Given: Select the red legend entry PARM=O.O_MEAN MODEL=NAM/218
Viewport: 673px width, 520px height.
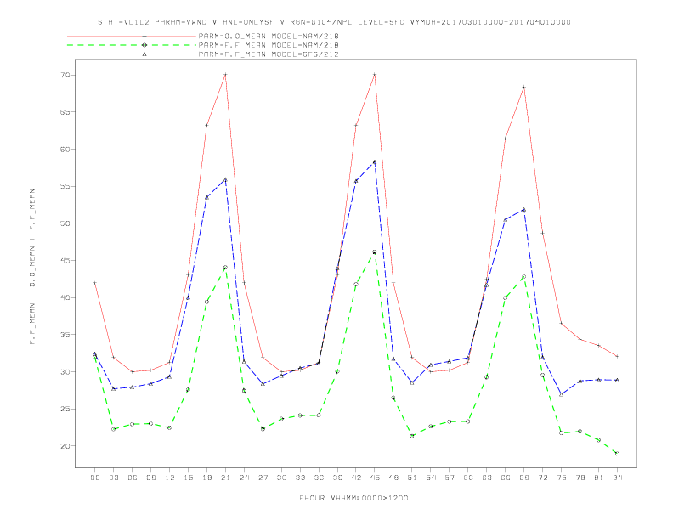Looking at the screenshot, I should (269, 36).
